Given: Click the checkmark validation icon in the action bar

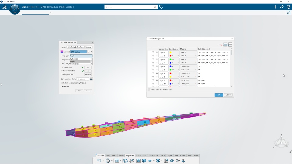Looking at the screenshot, I should click(x=131, y=161).
